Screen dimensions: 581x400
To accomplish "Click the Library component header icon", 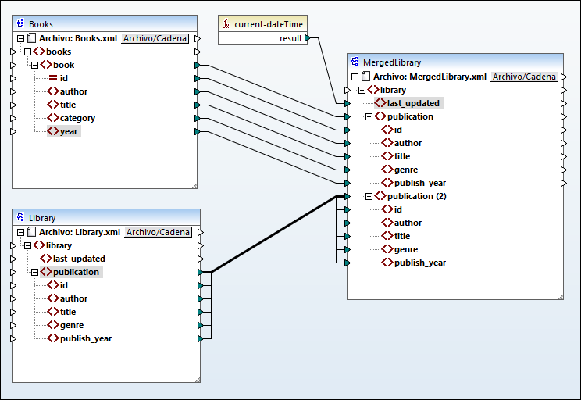I will 21,217.
